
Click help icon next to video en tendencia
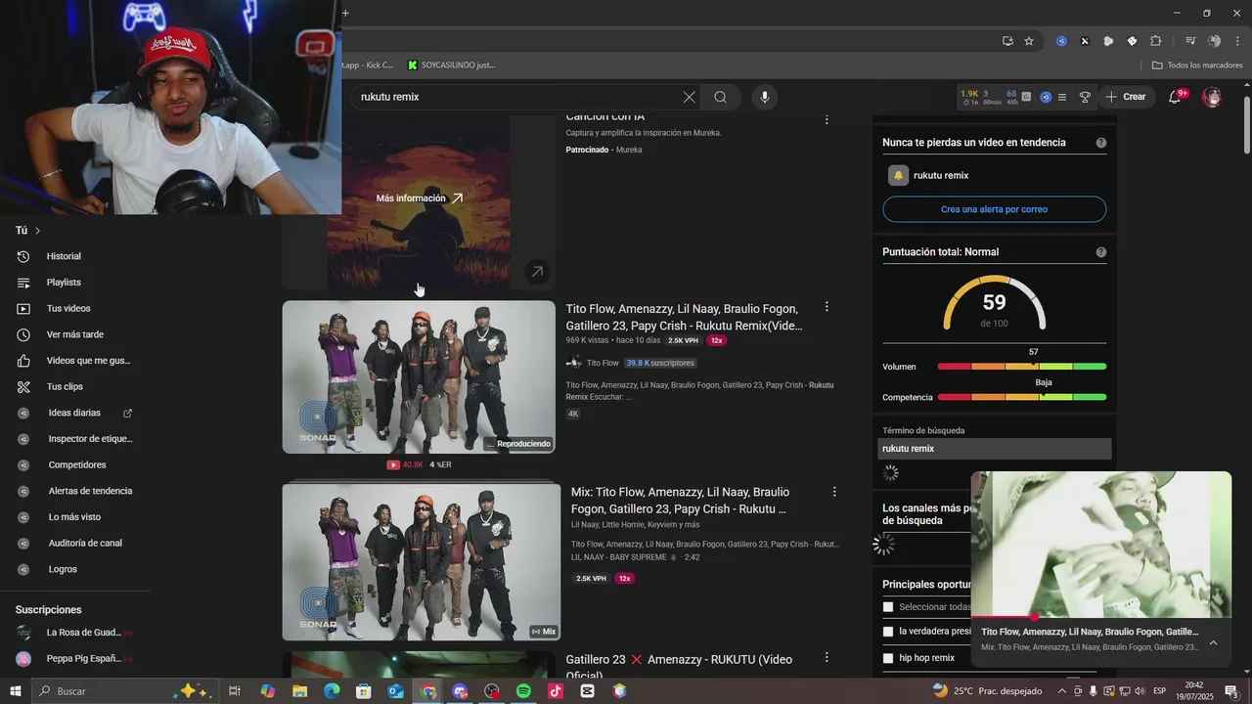pos(1101,143)
